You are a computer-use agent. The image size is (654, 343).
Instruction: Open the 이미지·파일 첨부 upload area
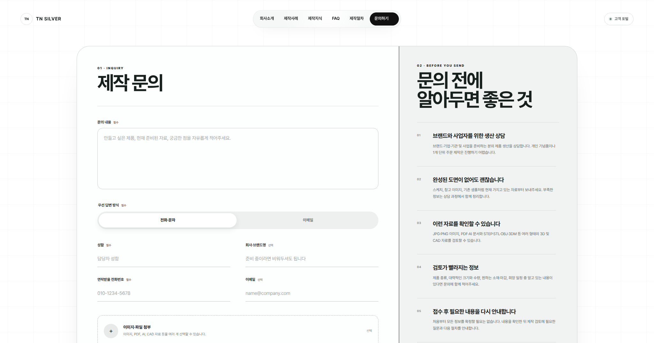pos(238,330)
